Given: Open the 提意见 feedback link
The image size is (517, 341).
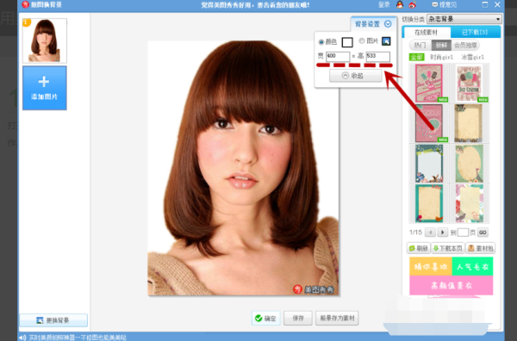Looking at the screenshot, I should pyautogui.click(x=444, y=4).
